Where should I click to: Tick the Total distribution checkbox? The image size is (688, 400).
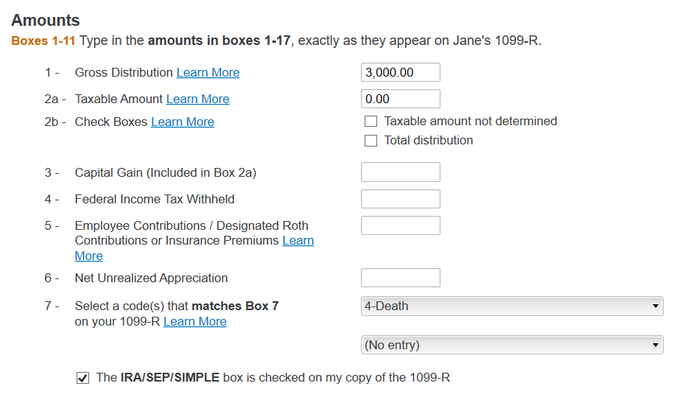click(371, 141)
